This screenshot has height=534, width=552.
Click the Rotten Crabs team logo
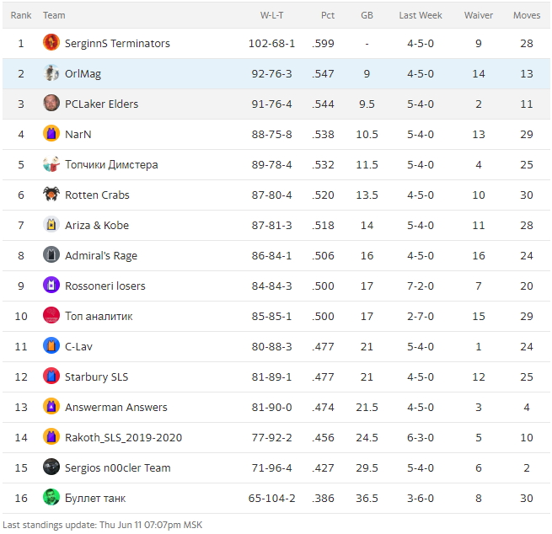pyautogui.click(x=51, y=195)
